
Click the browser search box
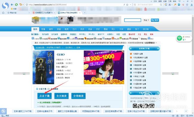[148, 5]
